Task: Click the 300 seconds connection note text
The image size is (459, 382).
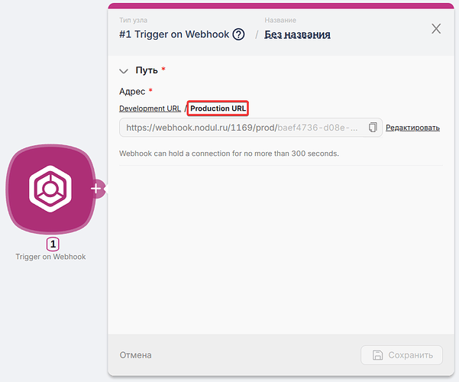Action: pyautogui.click(x=229, y=154)
